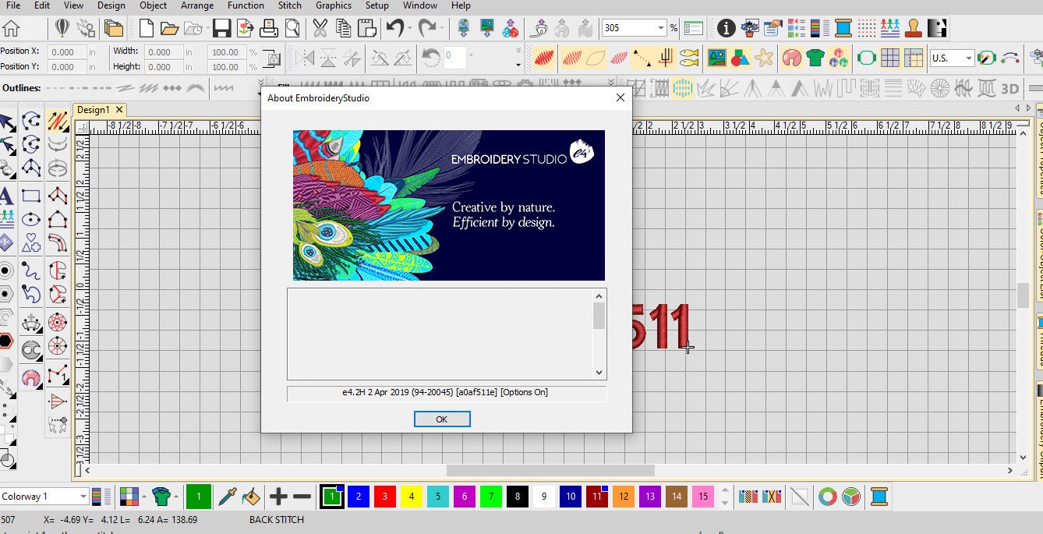The width and height of the screenshot is (1043, 534).
Task: Select the fish mirror-merge toolbar icon
Action: [688, 57]
